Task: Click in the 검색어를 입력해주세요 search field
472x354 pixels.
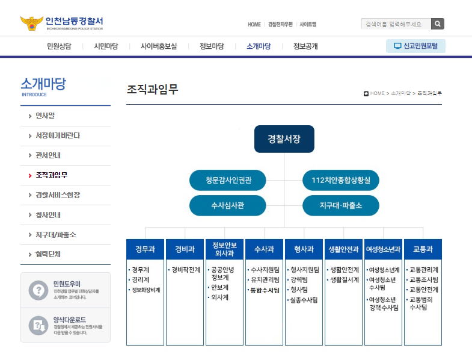Action: point(396,24)
